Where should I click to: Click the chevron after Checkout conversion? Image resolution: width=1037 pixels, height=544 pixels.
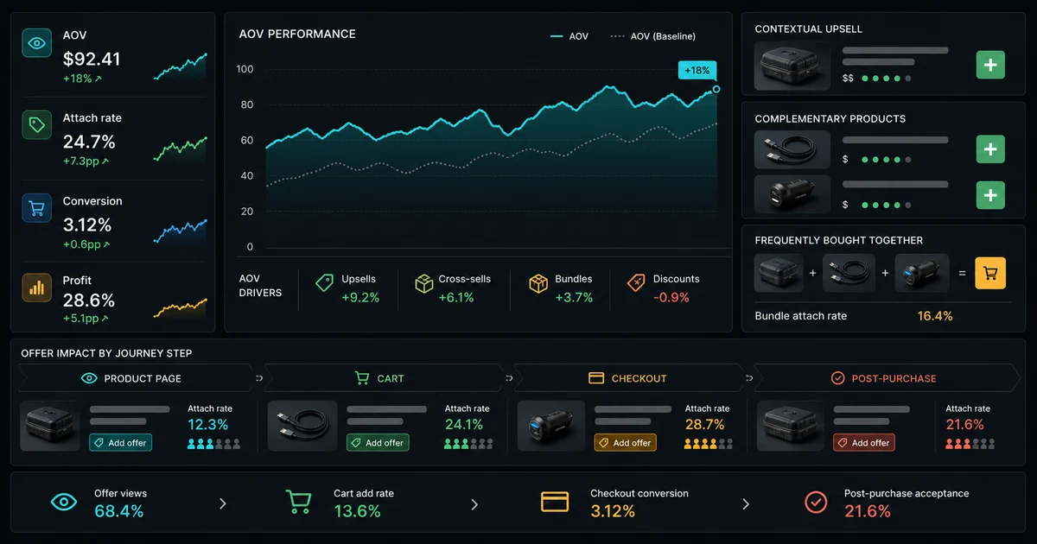click(746, 503)
